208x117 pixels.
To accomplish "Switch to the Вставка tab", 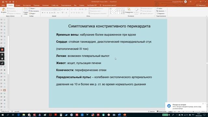I will point(18,5).
